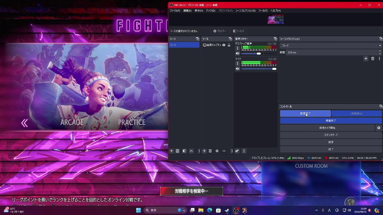The width and height of the screenshot is (383, 215).
Task: Add a scene transition with plus icon
Action: pos(366,59)
